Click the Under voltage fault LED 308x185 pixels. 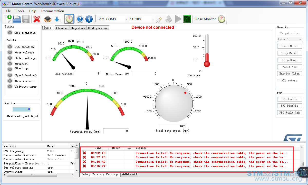coord(10,58)
